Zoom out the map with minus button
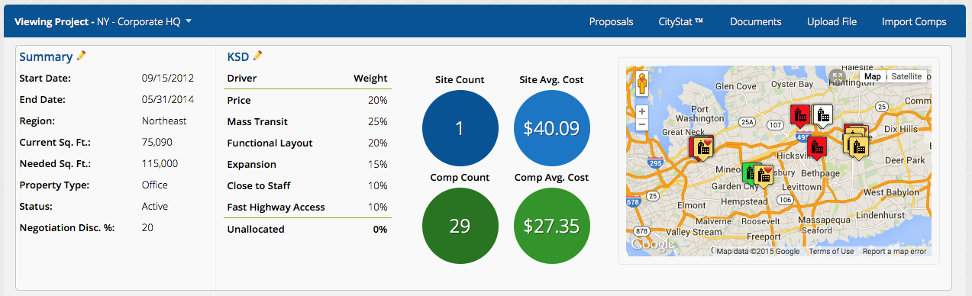 pyautogui.click(x=642, y=124)
